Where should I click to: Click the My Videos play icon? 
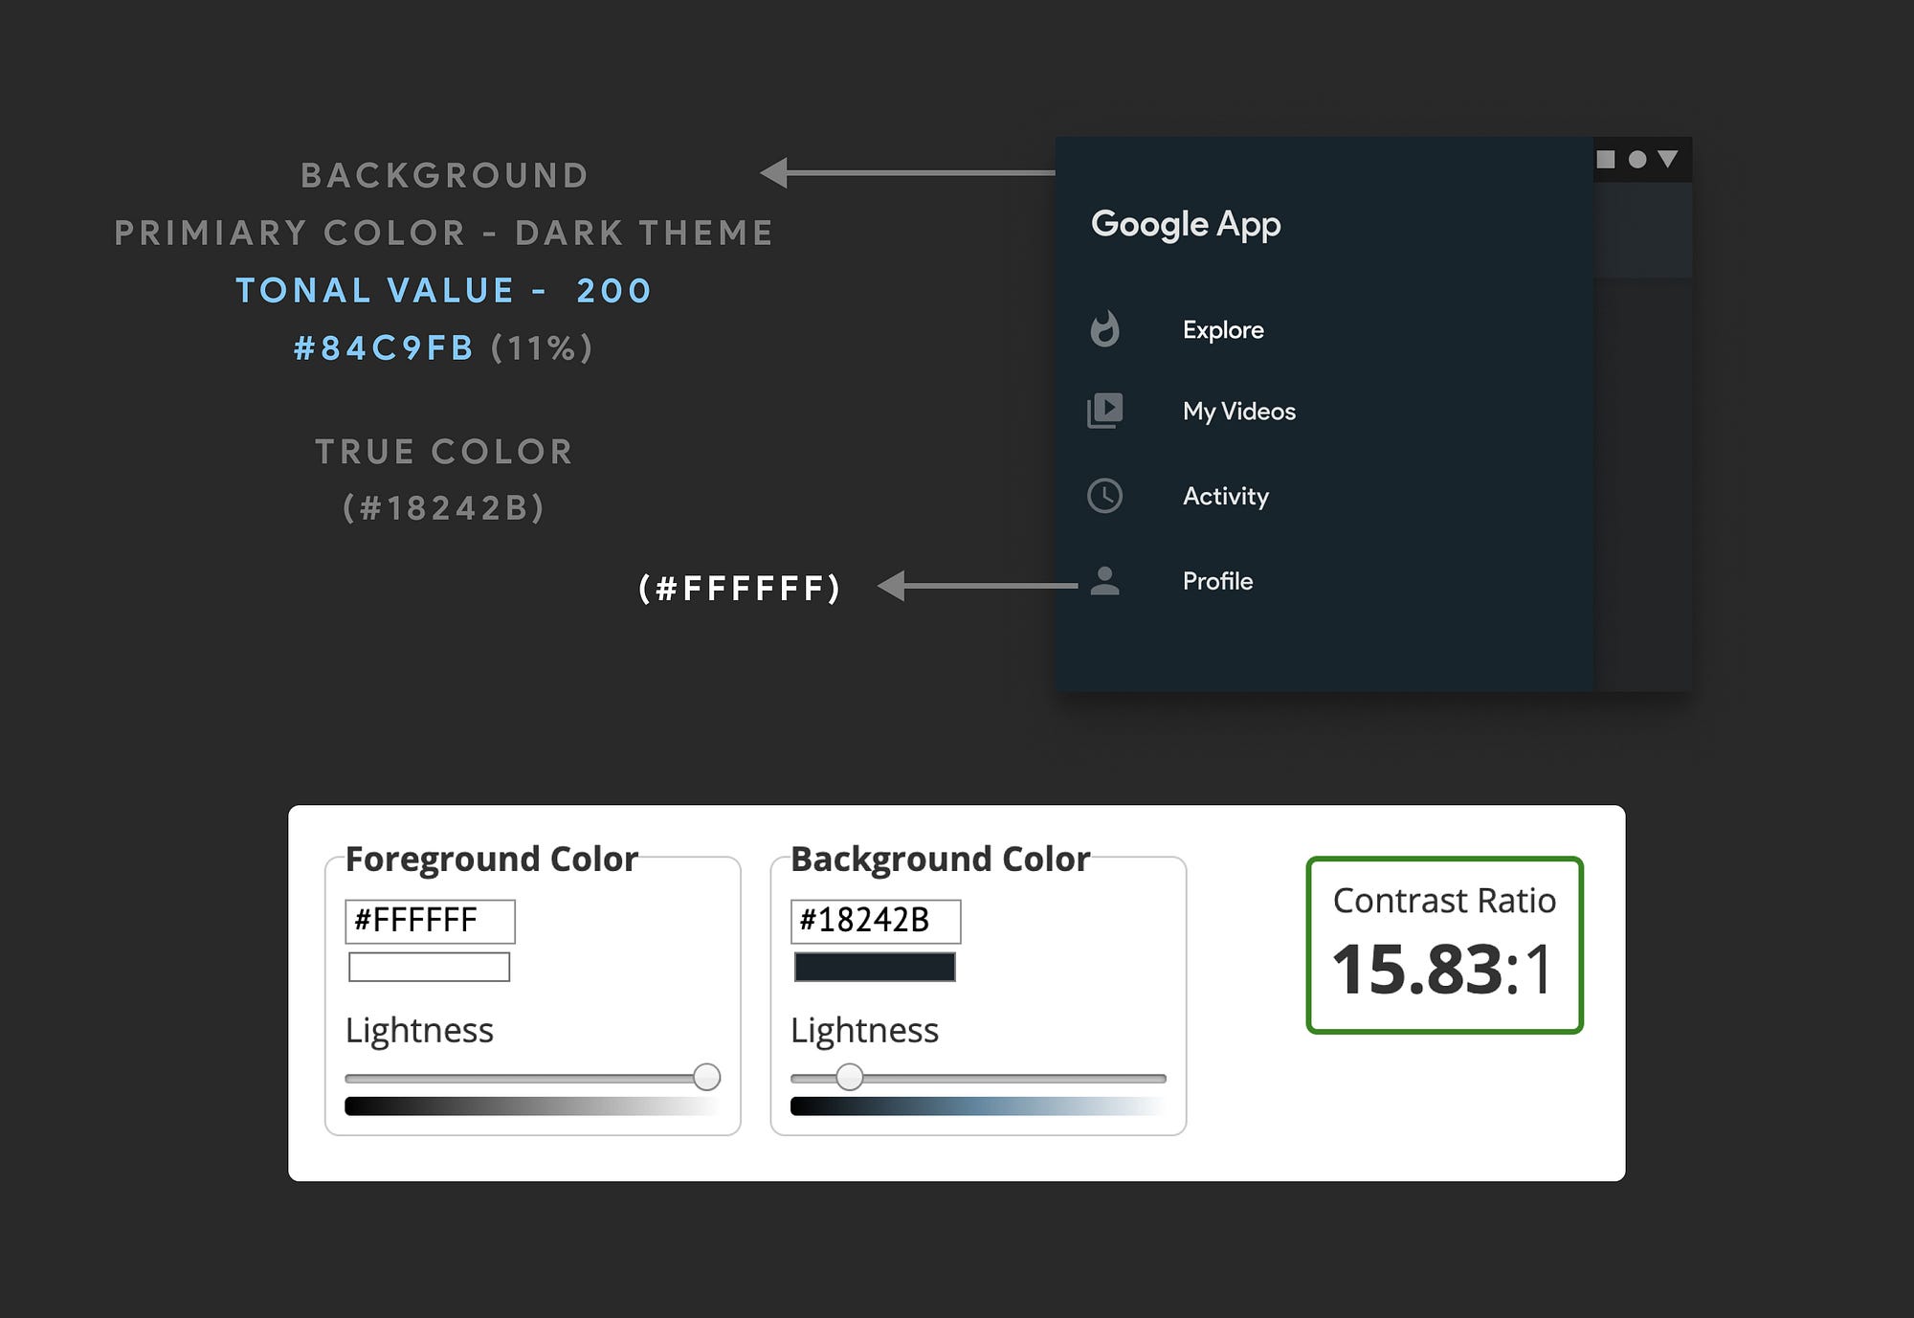click(1104, 411)
